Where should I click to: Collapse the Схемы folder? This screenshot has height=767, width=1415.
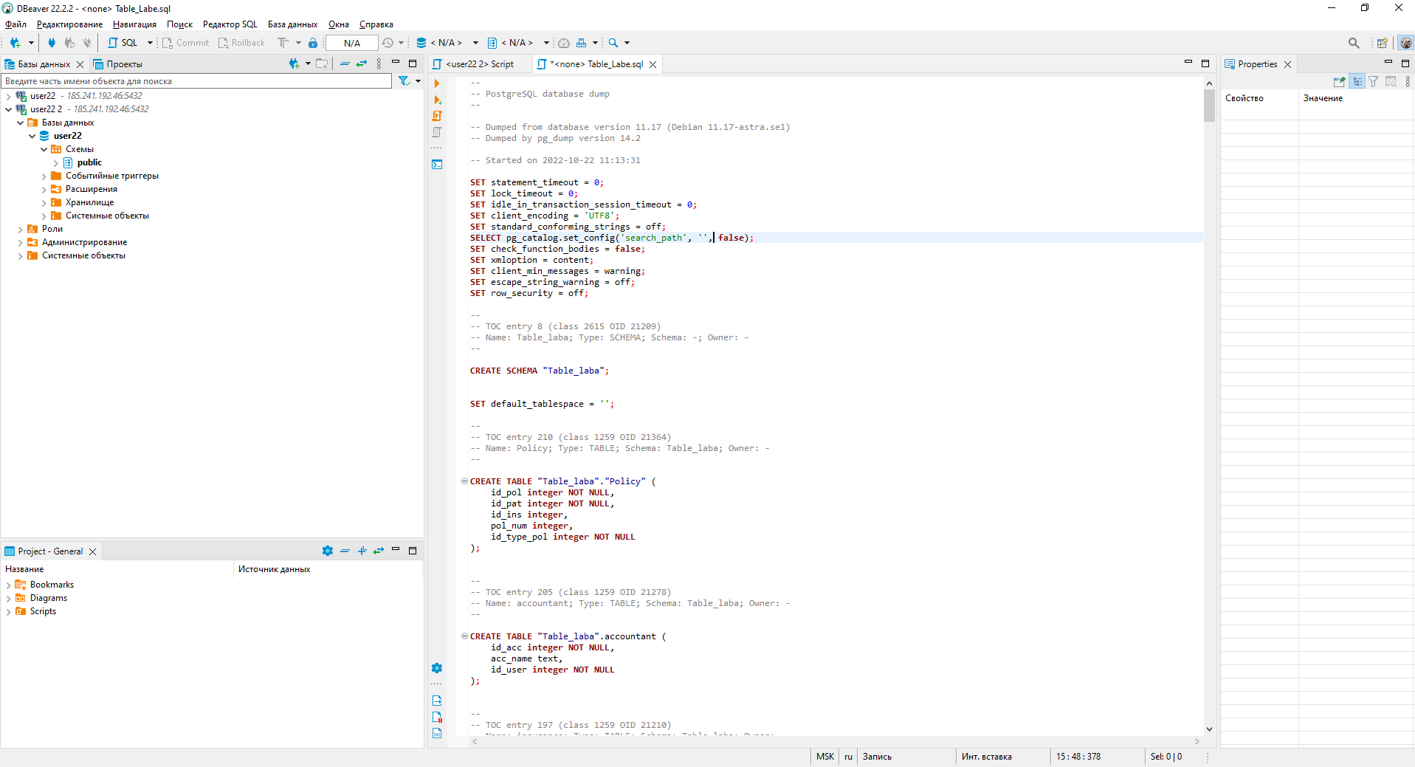[x=44, y=149]
